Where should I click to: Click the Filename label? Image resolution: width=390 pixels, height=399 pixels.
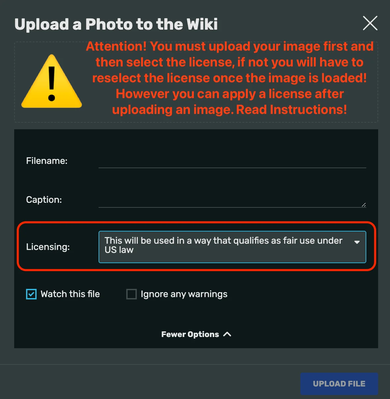(x=47, y=161)
